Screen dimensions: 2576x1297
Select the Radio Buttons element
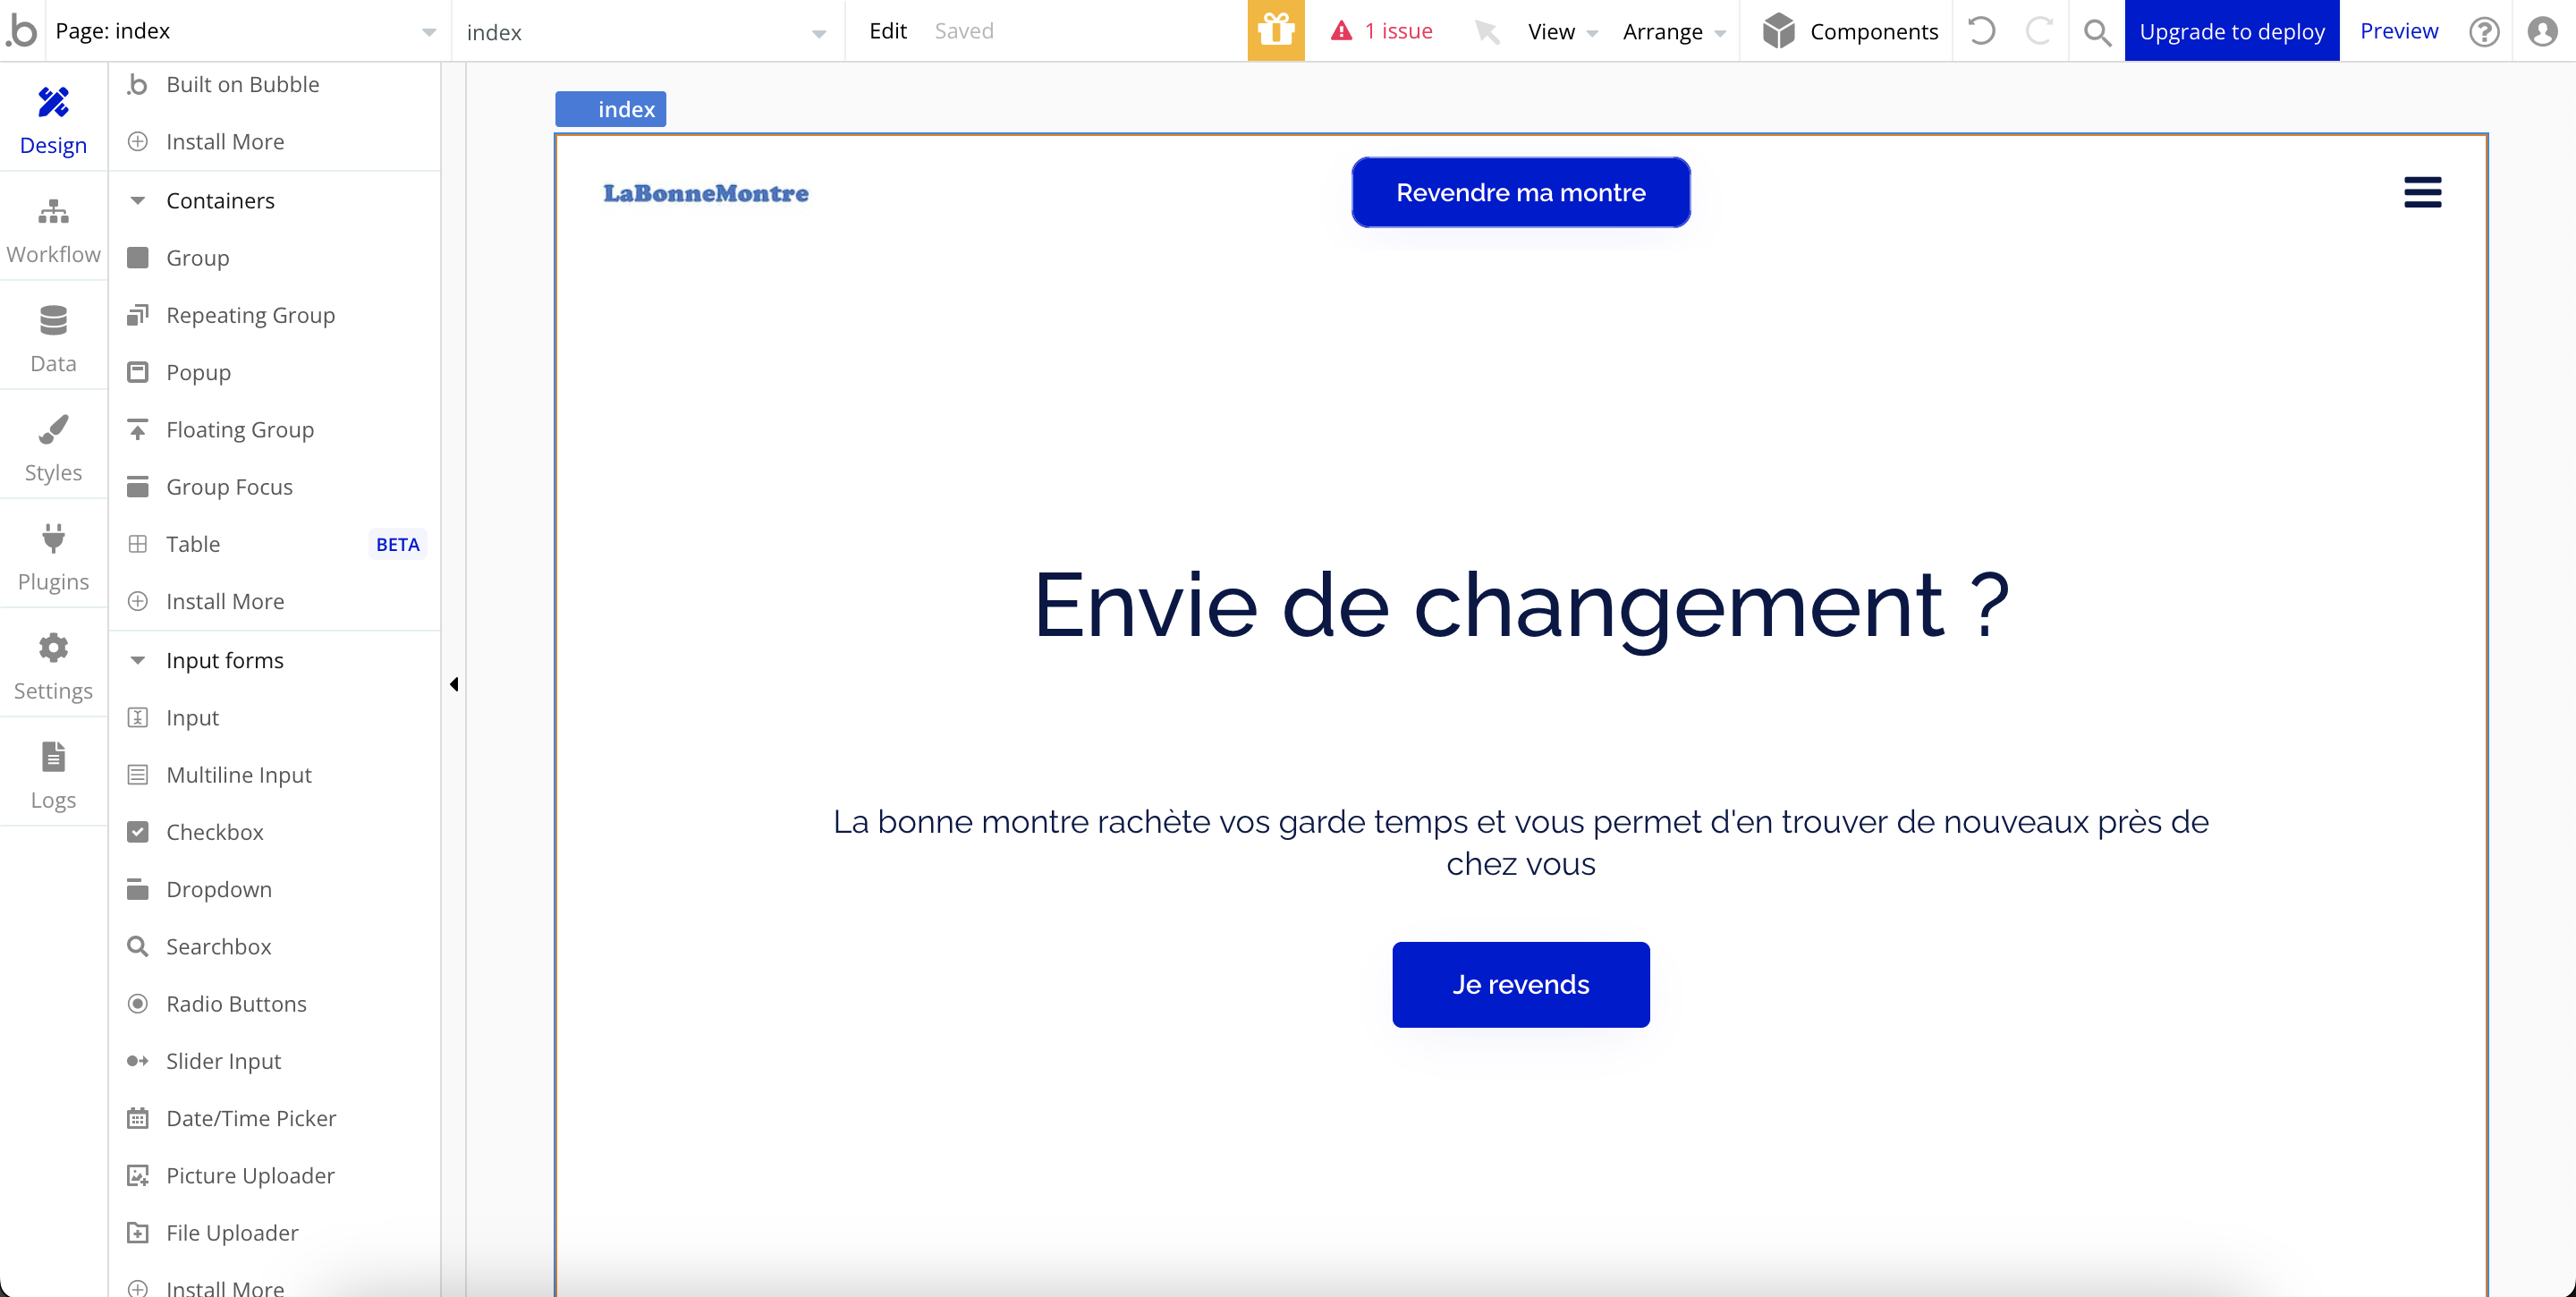point(236,1003)
